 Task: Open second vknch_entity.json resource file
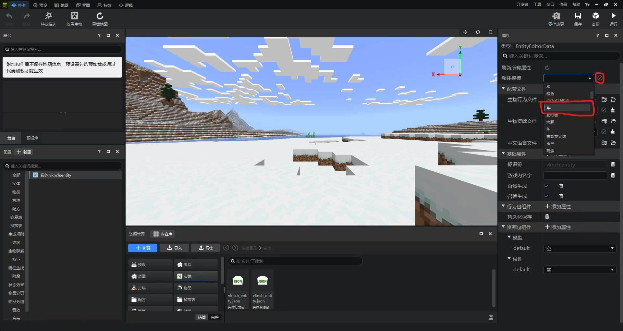pyautogui.click(x=262, y=289)
